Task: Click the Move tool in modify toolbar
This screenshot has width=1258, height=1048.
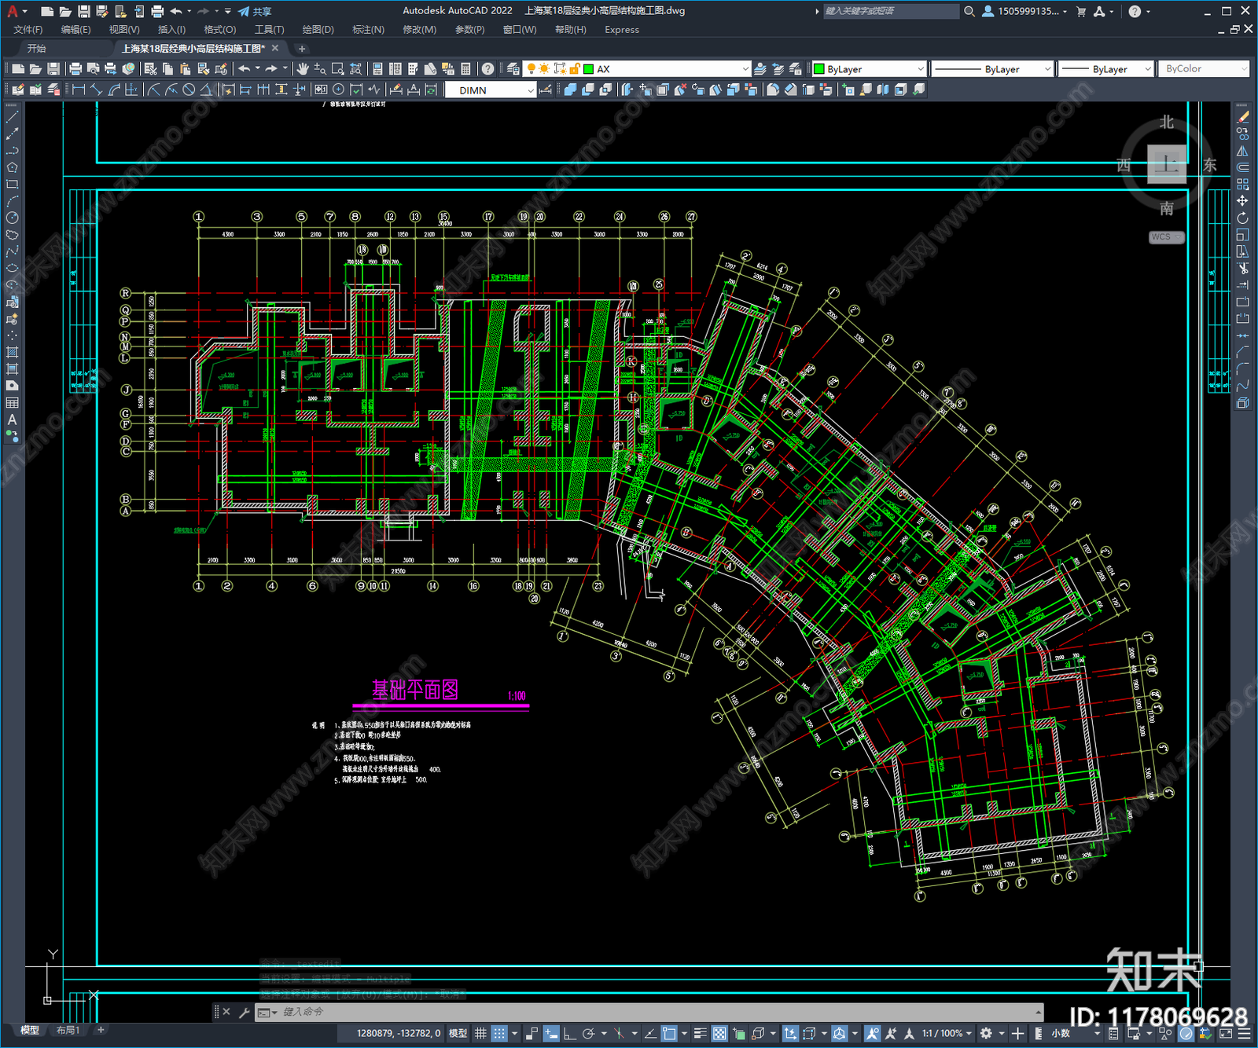Action: coord(1242,201)
